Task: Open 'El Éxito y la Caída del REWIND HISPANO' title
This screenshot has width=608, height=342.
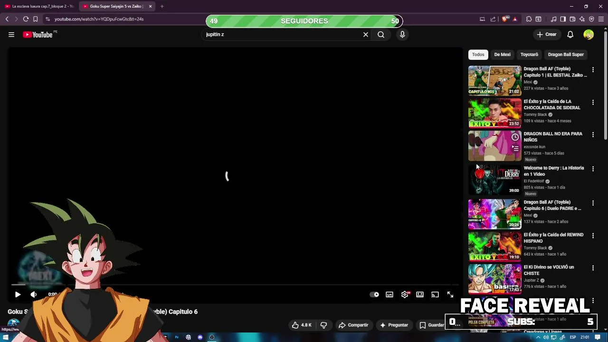Action: [553, 238]
